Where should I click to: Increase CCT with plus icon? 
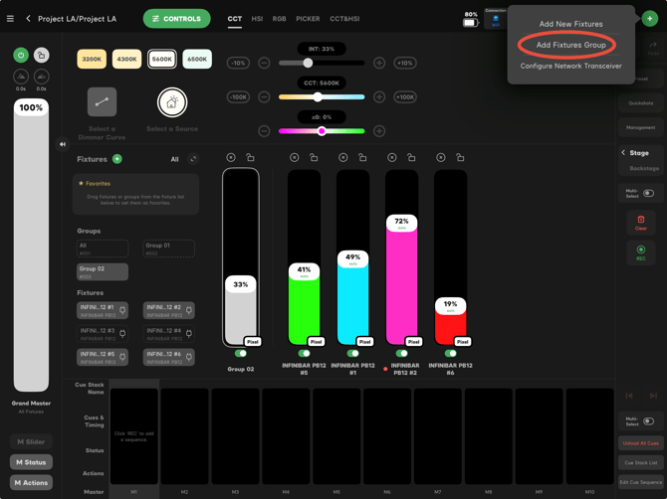pos(379,97)
